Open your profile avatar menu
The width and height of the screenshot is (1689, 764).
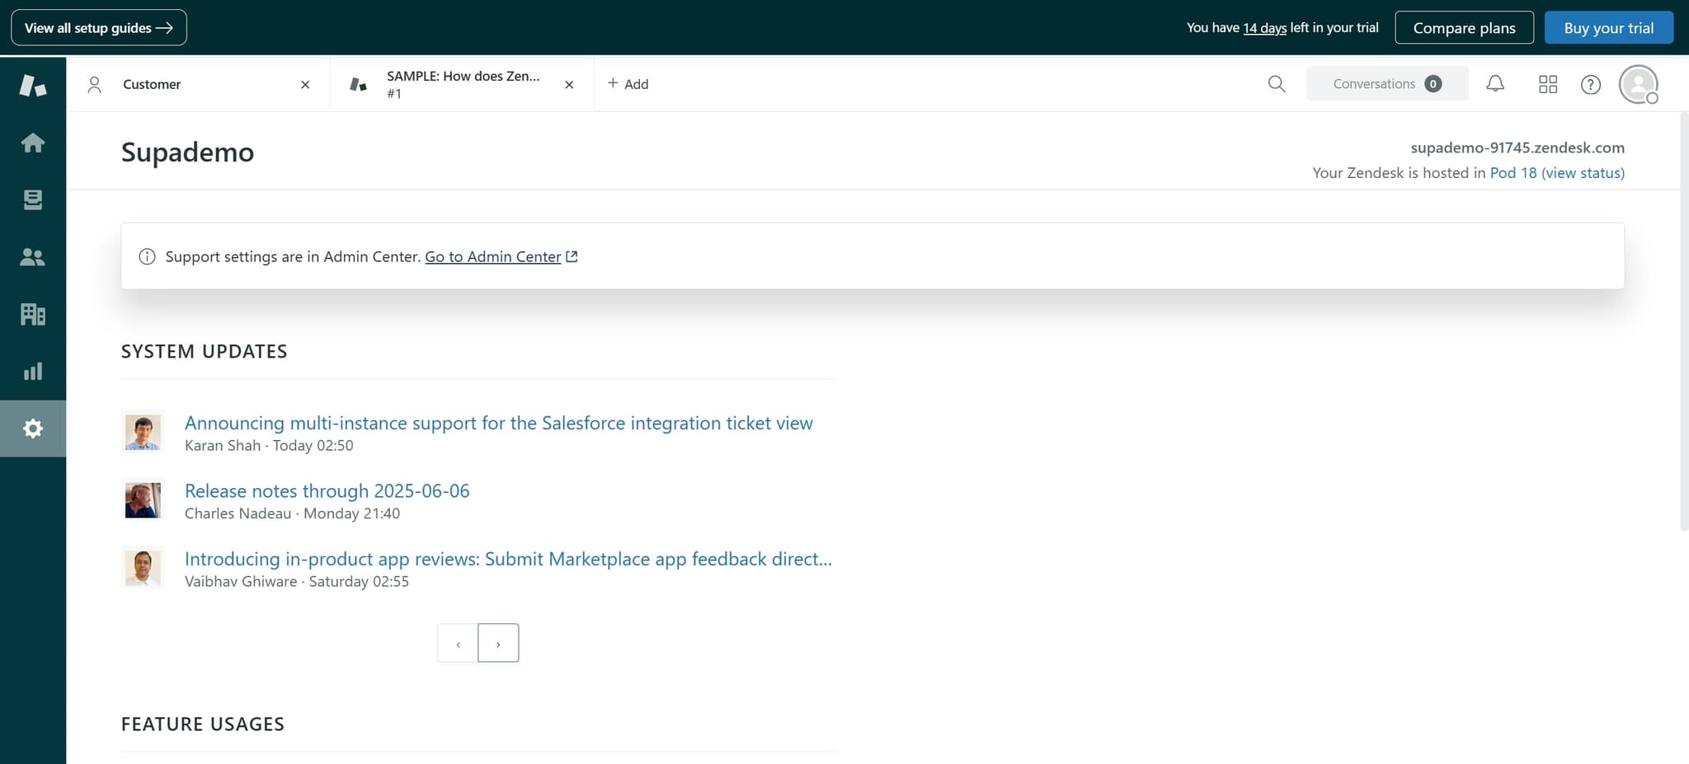tap(1638, 83)
